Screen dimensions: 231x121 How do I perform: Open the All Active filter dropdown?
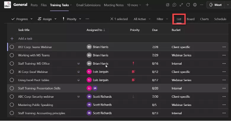point(142,19)
